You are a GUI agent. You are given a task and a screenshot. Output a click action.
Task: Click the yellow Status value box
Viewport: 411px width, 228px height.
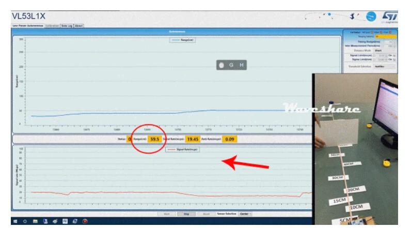129,139
